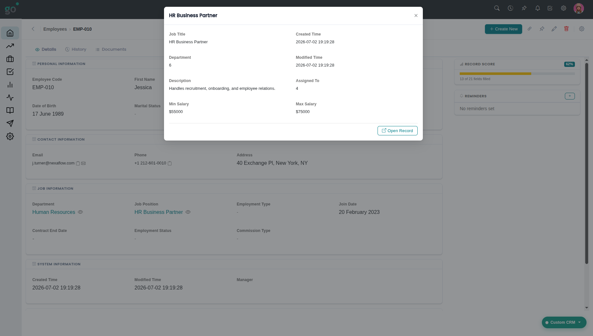Select the j.turner@nexaflow.com email text
The height and width of the screenshot is (336, 593).
pyautogui.click(x=53, y=163)
